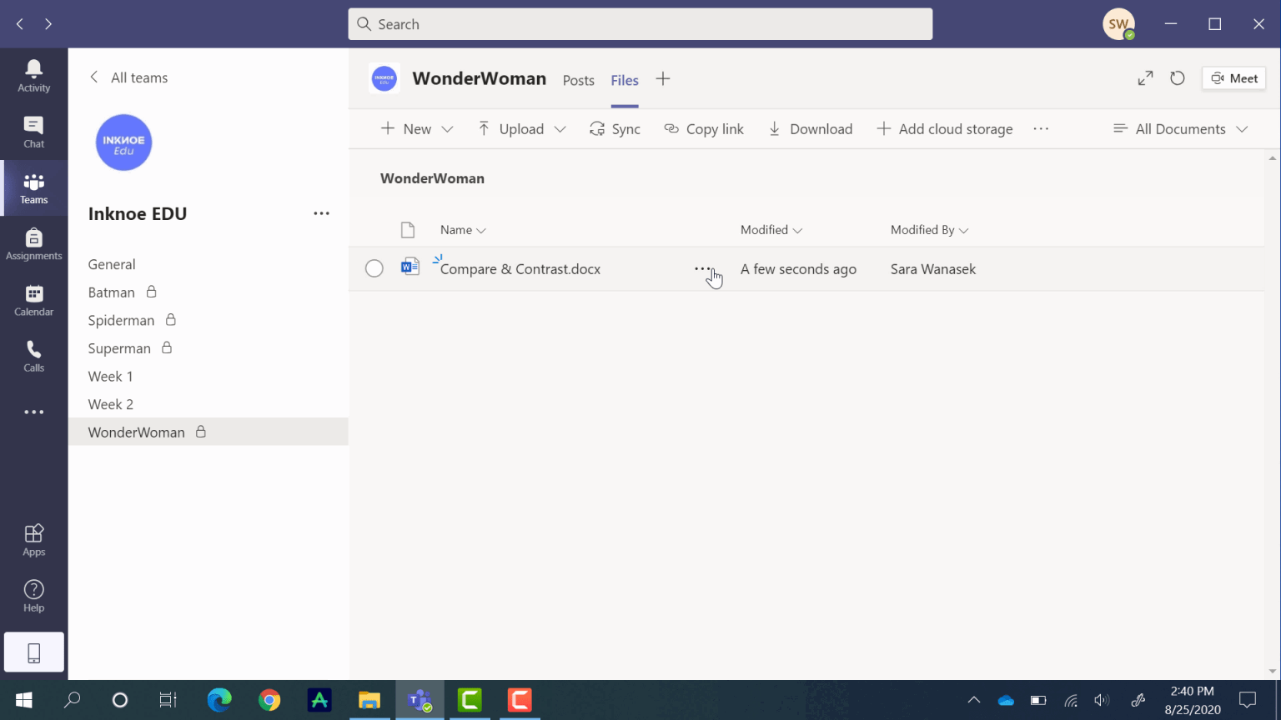Expand the tab to full view

click(1145, 78)
